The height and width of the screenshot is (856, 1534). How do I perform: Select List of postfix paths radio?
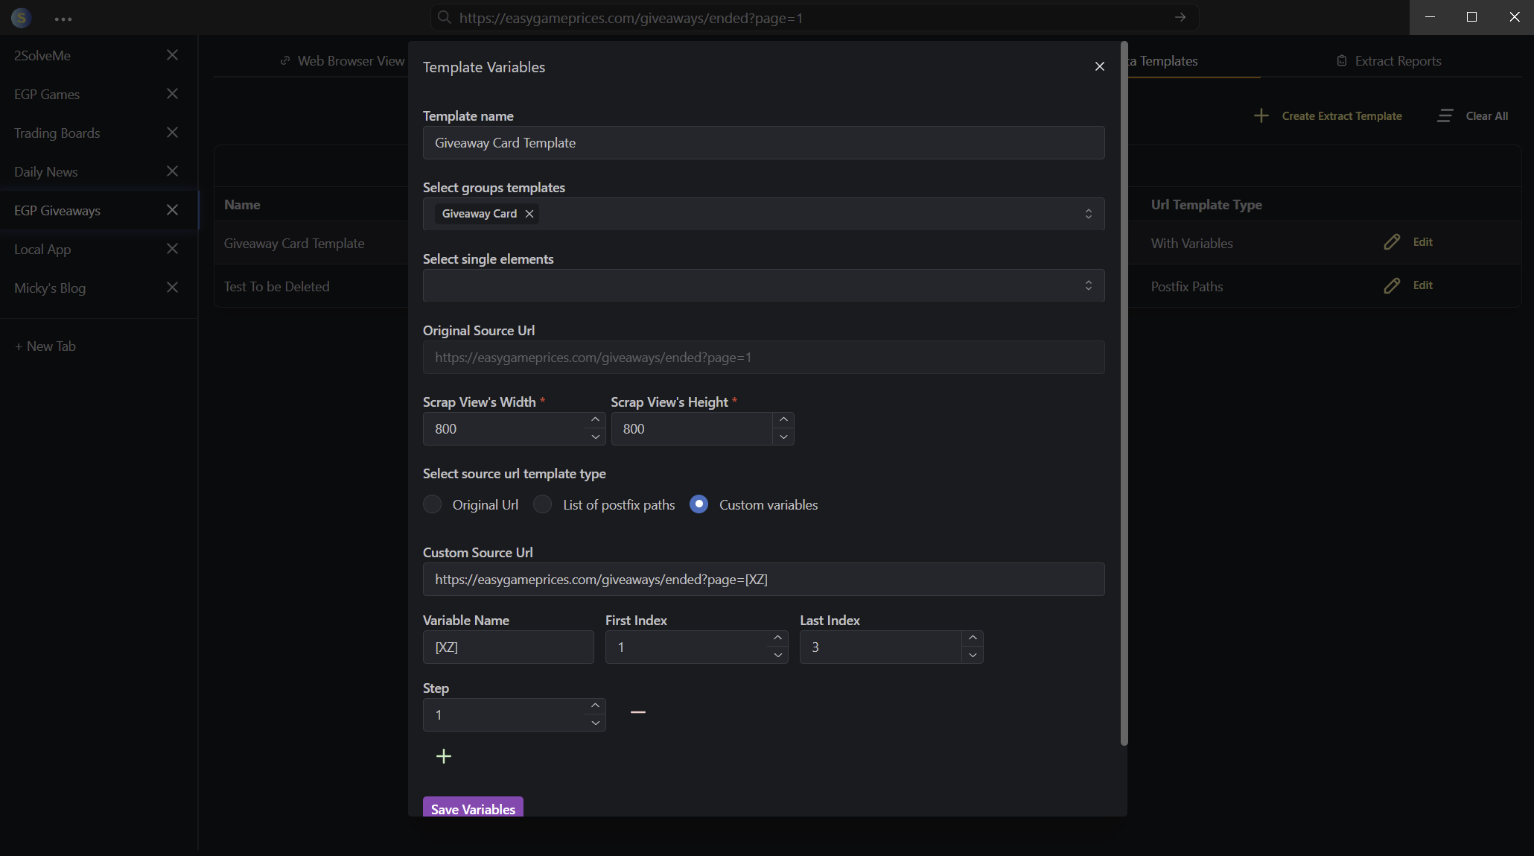543,504
